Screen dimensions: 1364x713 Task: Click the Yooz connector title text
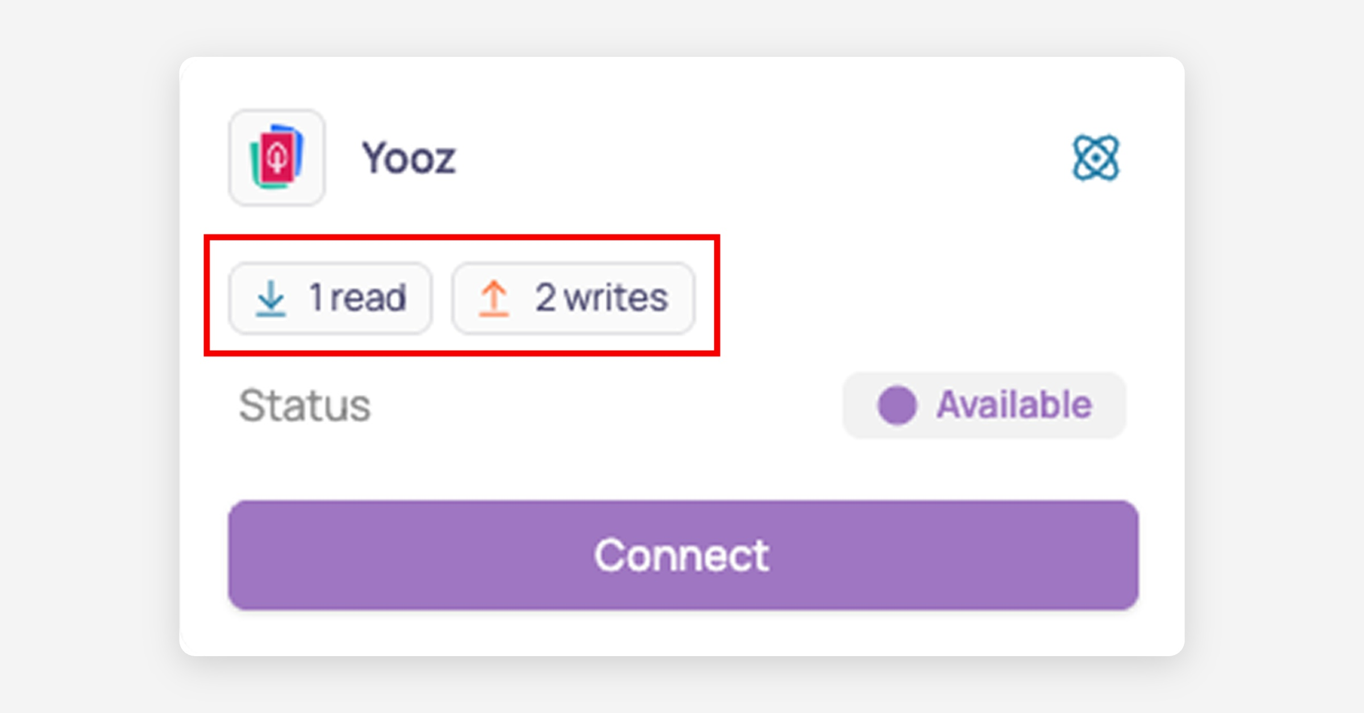409,158
